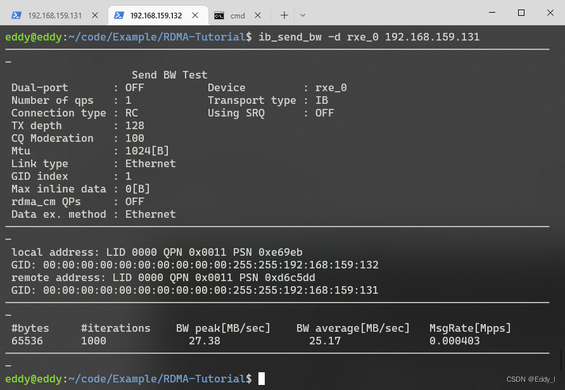Viewport: 565px width, 390px height.
Task: Click the 'GID index' label
Action: pos(40,176)
